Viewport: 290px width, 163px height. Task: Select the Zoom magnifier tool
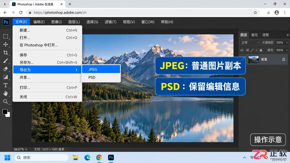pos(5,102)
